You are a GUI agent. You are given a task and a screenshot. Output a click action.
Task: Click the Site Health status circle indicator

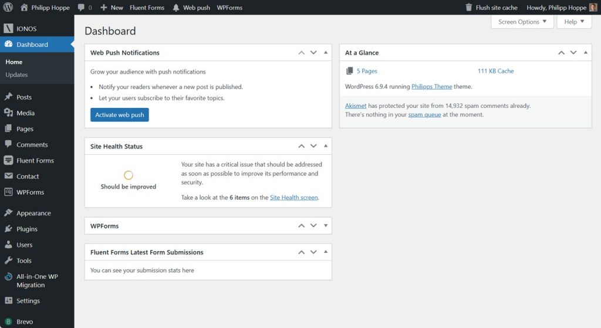[129, 175]
